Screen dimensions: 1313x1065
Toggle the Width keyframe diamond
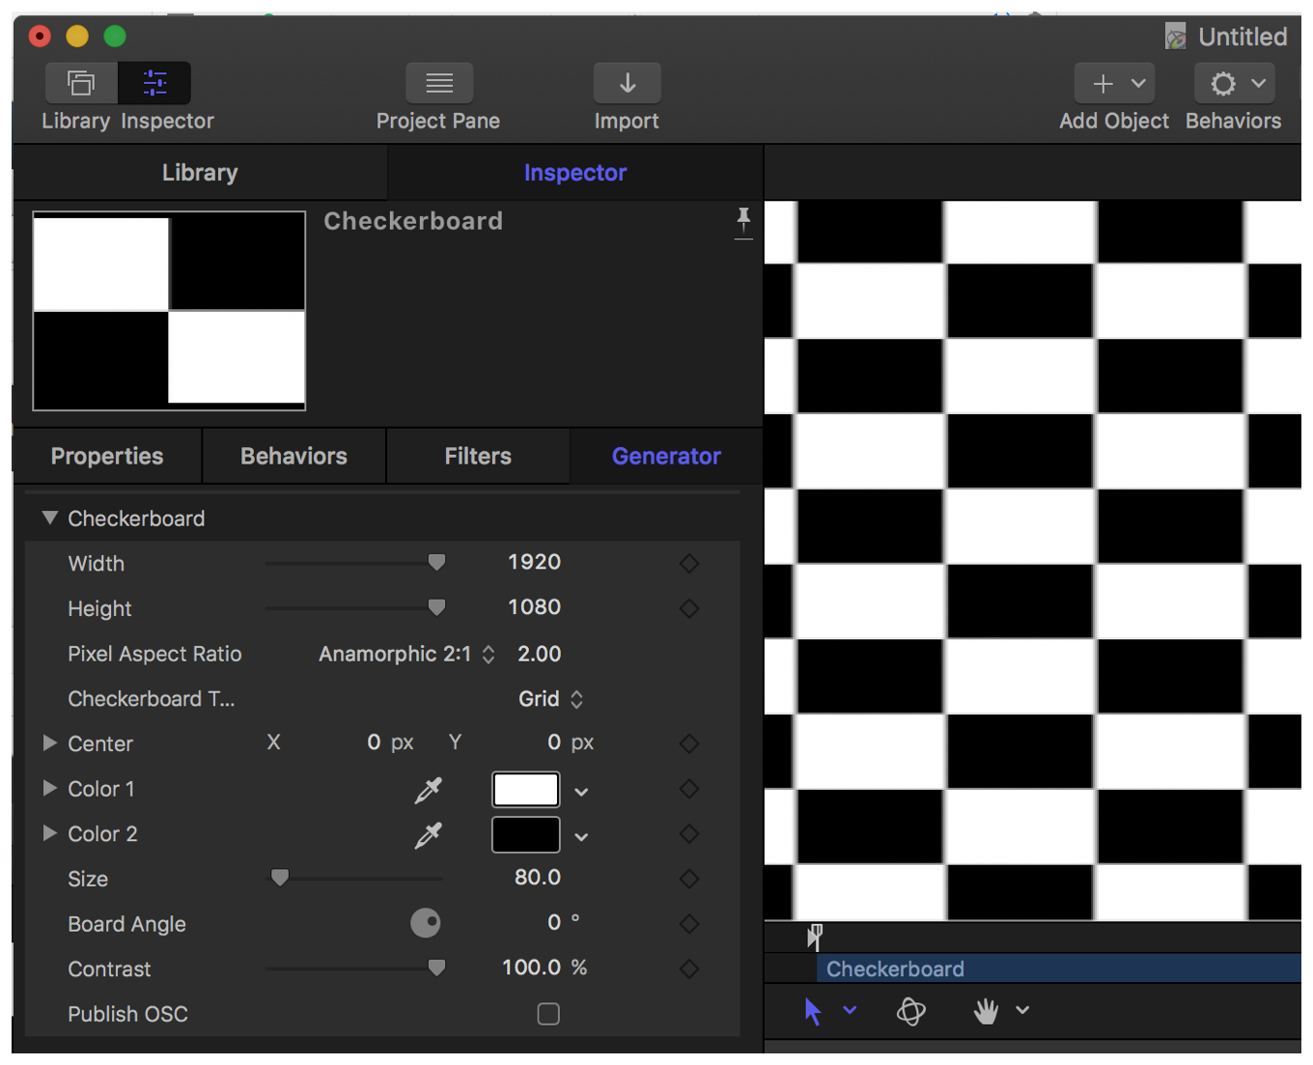[x=688, y=563]
